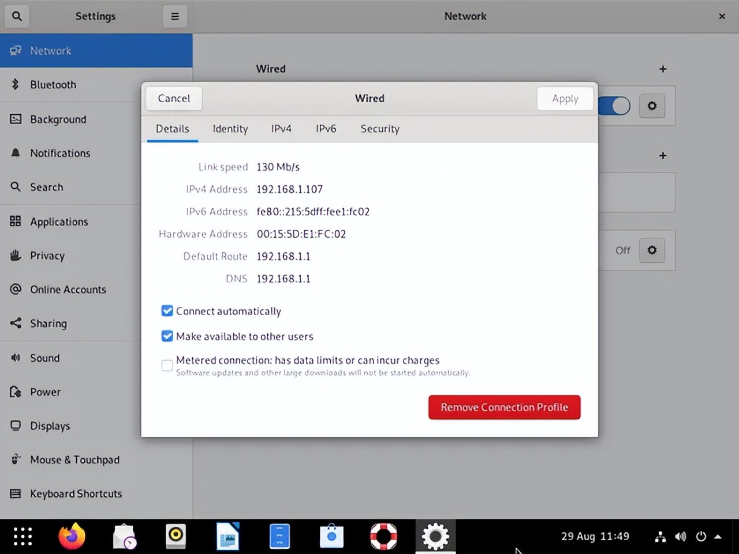Select Bluetooth in the settings sidebar

[x=53, y=85]
